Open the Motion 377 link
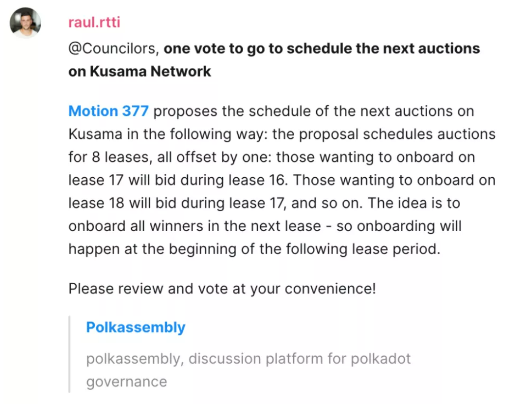Screen dimensions: 524x404 click(x=109, y=111)
